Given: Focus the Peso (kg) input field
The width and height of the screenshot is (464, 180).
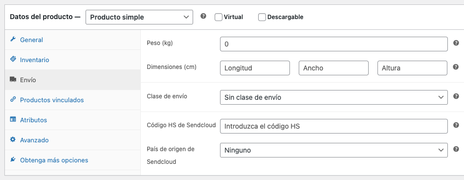Looking at the screenshot, I should pos(334,44).
